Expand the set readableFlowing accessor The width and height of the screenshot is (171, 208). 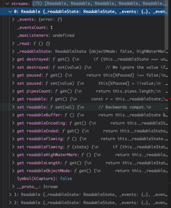click(13, 147)
